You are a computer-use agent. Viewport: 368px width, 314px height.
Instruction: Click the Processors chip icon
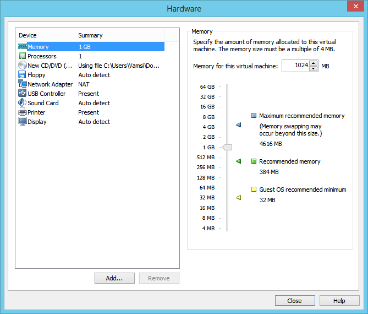click(23, 56)
